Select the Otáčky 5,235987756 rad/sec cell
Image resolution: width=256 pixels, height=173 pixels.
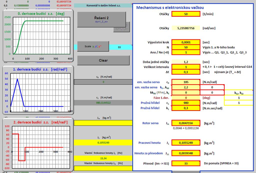[186, 28]
